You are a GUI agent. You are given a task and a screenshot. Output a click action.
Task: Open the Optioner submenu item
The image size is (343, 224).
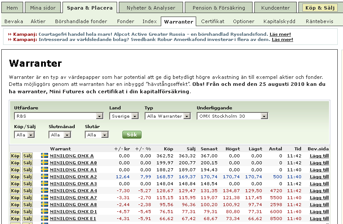pyautogui.click(x=243, y=21)
